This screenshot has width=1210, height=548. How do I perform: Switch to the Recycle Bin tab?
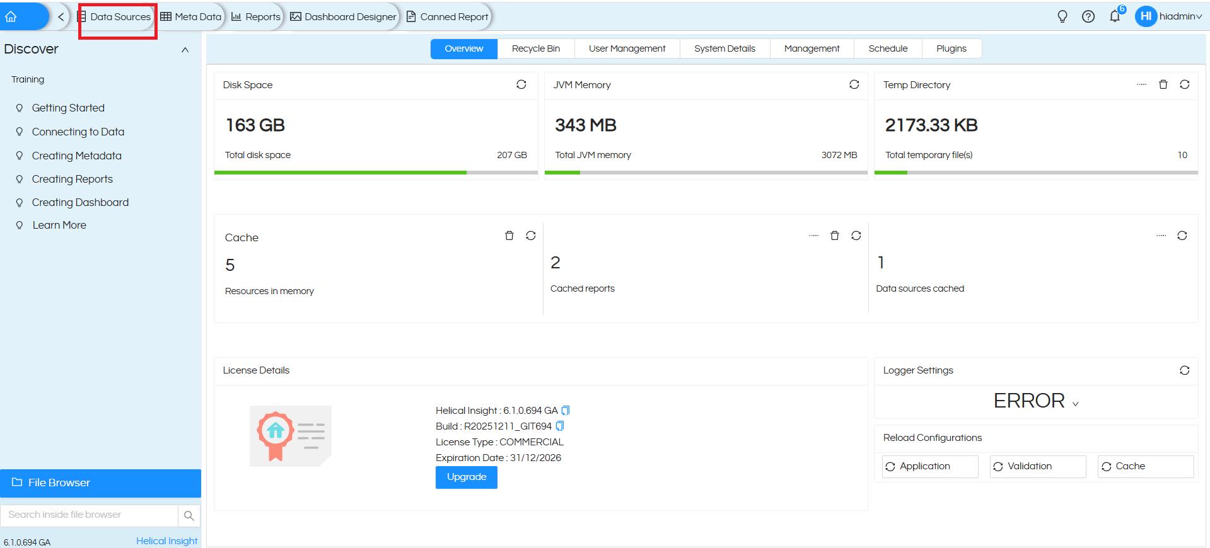click(x=536, y=49)
